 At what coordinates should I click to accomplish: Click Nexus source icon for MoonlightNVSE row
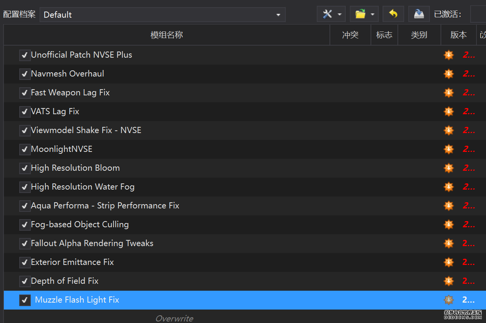point(448,149)
